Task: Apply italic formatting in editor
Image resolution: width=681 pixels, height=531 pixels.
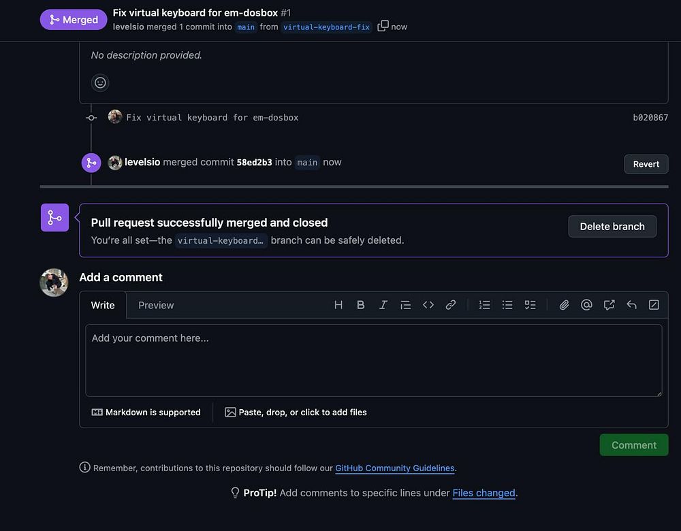Action: (383, 305)
